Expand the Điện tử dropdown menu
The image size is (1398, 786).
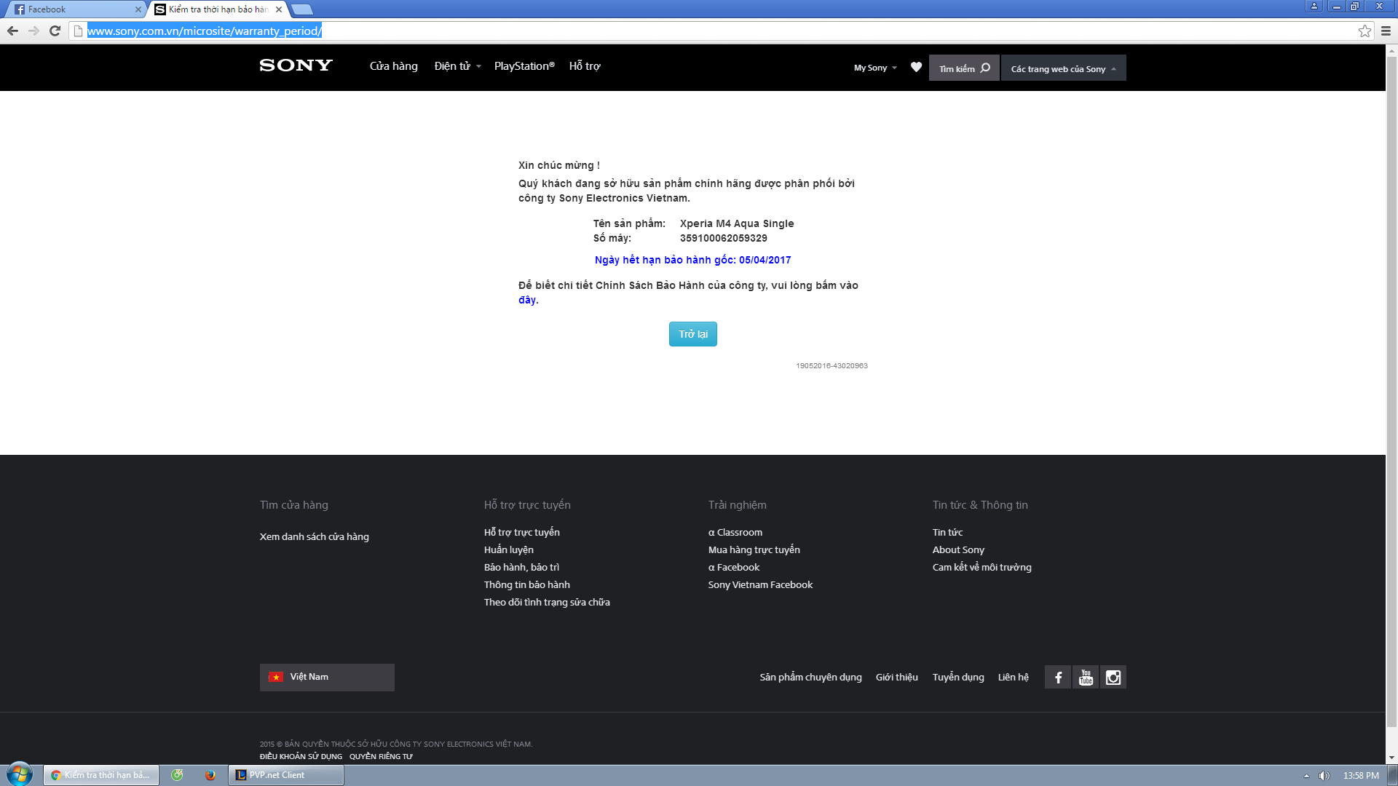457,66
